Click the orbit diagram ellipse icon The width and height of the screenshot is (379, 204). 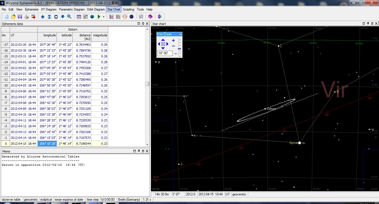pyautogui.click(x=125, y=17)
